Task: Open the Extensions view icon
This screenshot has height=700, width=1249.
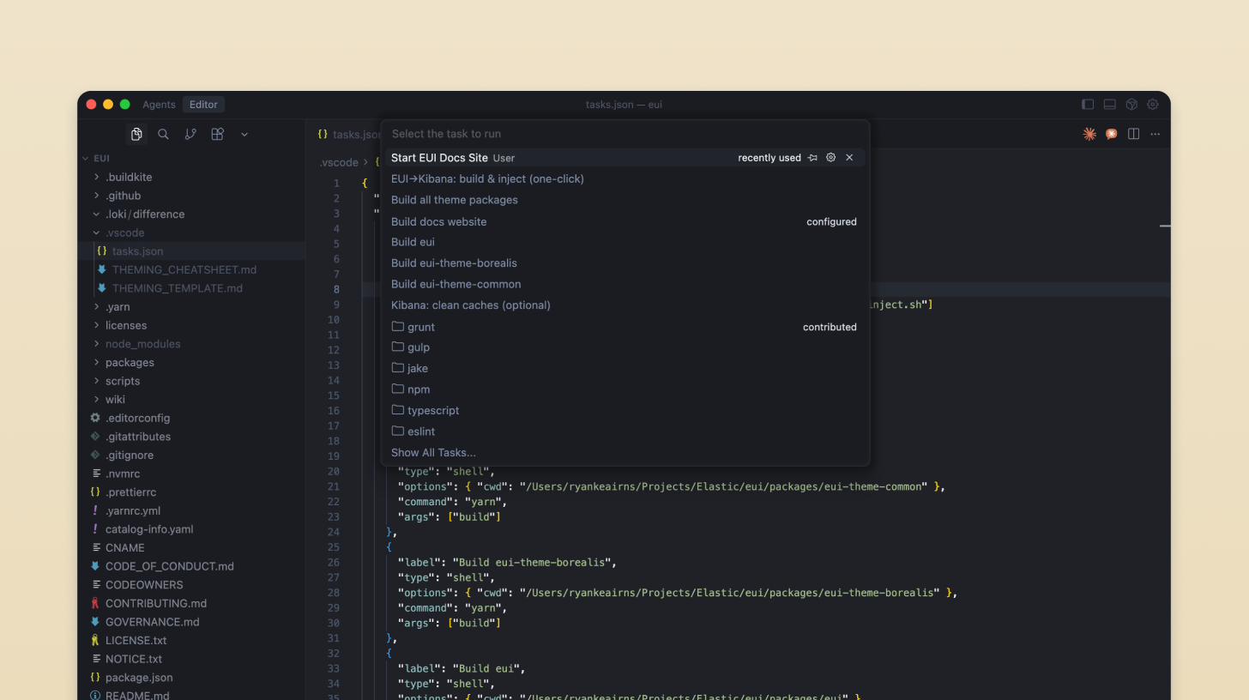Action: coord(217,134)
